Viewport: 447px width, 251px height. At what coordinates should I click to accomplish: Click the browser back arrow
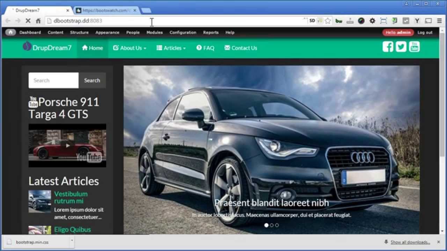click(x=8, y=21)
